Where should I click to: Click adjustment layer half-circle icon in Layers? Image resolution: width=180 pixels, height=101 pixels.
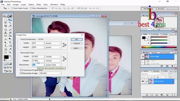[162, 95]
